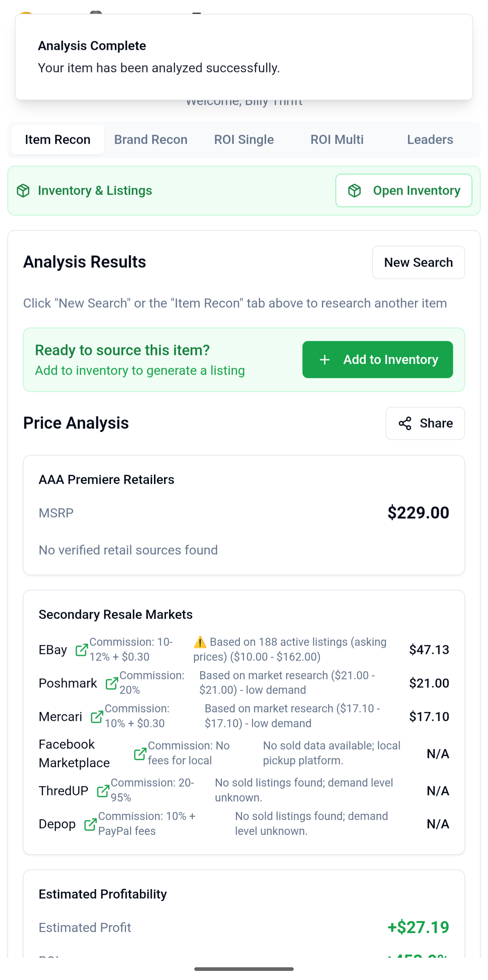This screenshot has height=980, width=488.
Task: Open the ROI Multi tab
Action: [x=337, y=139]
